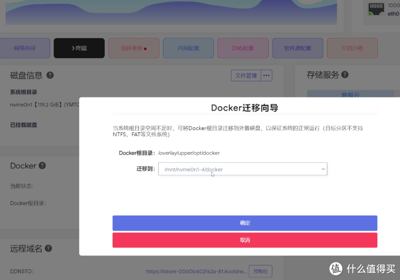The width and height of the screenshot is (400, 280).
Task: Switch to the 终端 tab
Action: tap(79, 48)
